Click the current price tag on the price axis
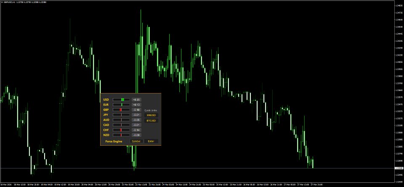The height and width of the screenshot is (187, 404). coord(399,168)
